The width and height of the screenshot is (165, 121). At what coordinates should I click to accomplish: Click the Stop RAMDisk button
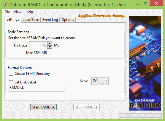[x=86, y=107]
